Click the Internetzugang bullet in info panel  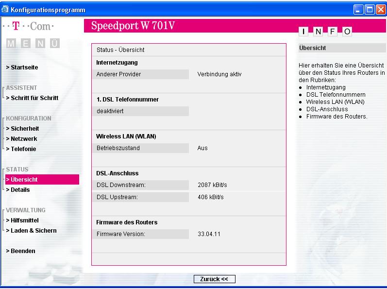pyautogui.click(x=326, y=87)
